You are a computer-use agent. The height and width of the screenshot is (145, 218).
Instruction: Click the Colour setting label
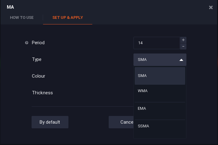38,76
